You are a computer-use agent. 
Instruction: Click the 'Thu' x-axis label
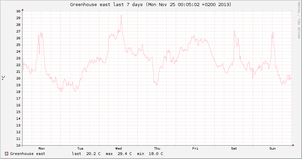coord(157,149)
